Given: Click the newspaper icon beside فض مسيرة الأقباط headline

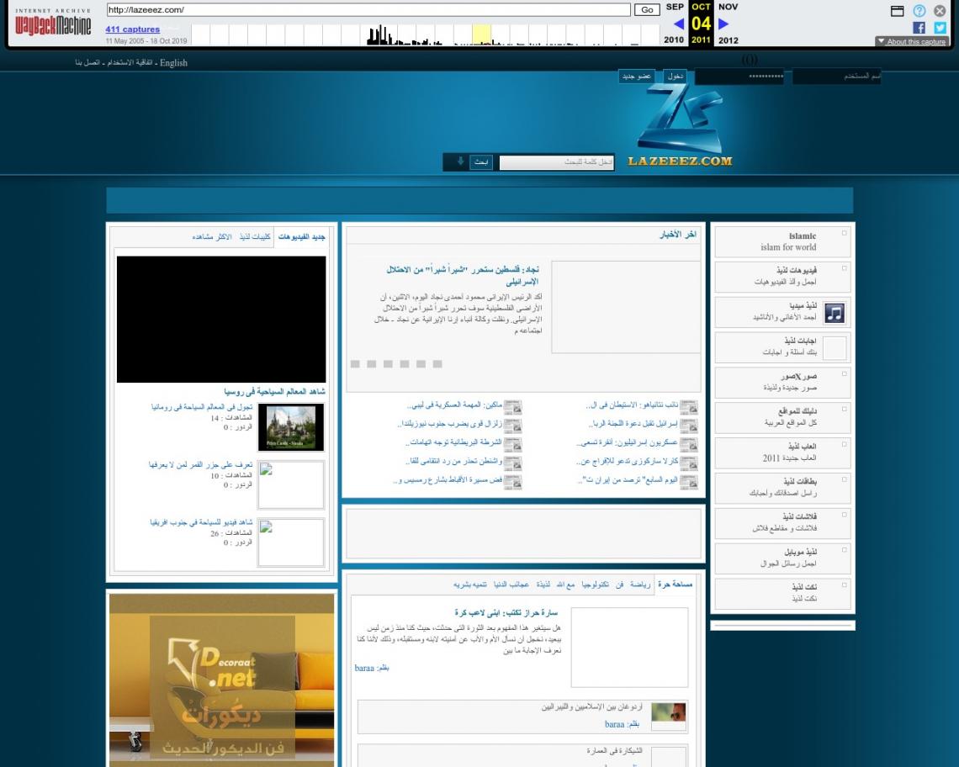Looking at the screenshot, I should click(x=512, y=482).
